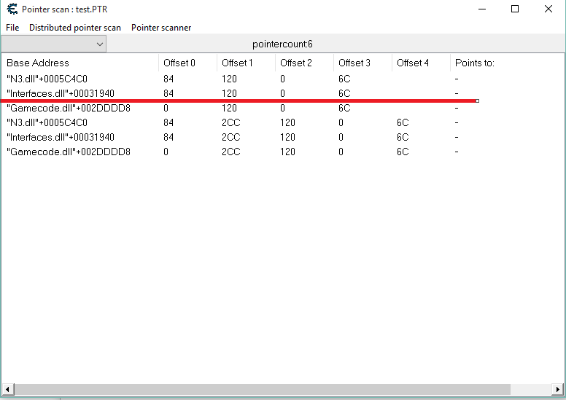Click the Cheat Engine icon in title bar
Screen dimensions: 566x400
click(12, 9)
